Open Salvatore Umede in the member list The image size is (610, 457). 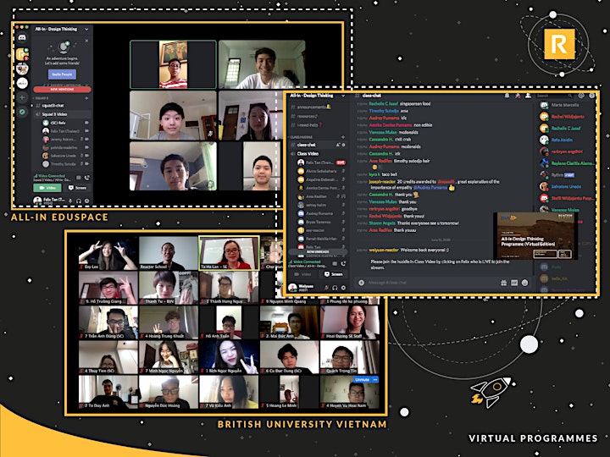click(567, 186)
